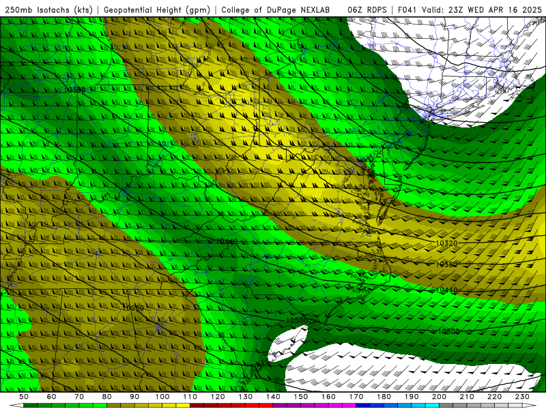Click the 80 knot legend label
This screenshot has height=409, width=546.
tap(106, 397)
